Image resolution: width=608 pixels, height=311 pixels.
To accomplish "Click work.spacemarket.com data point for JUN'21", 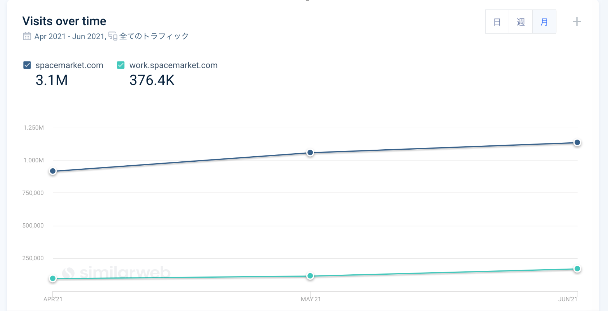I will (x=577, y=269).
